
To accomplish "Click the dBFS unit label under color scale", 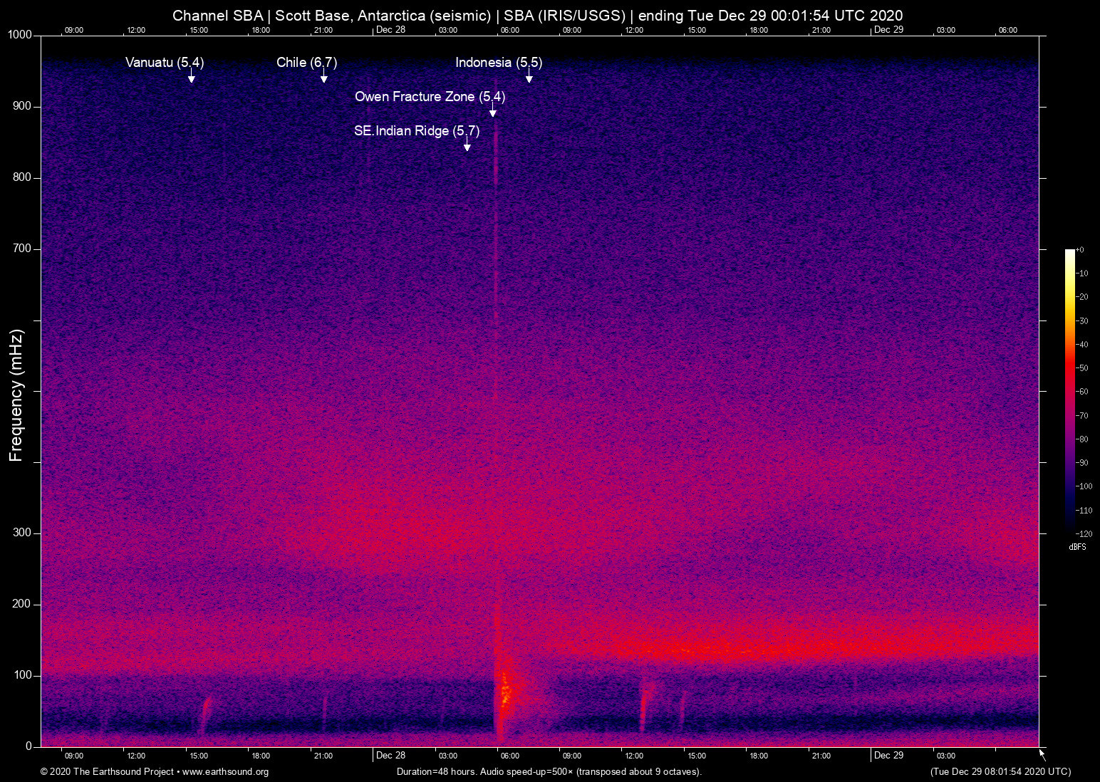I will pyautogui.click(x=1077, y=547).
